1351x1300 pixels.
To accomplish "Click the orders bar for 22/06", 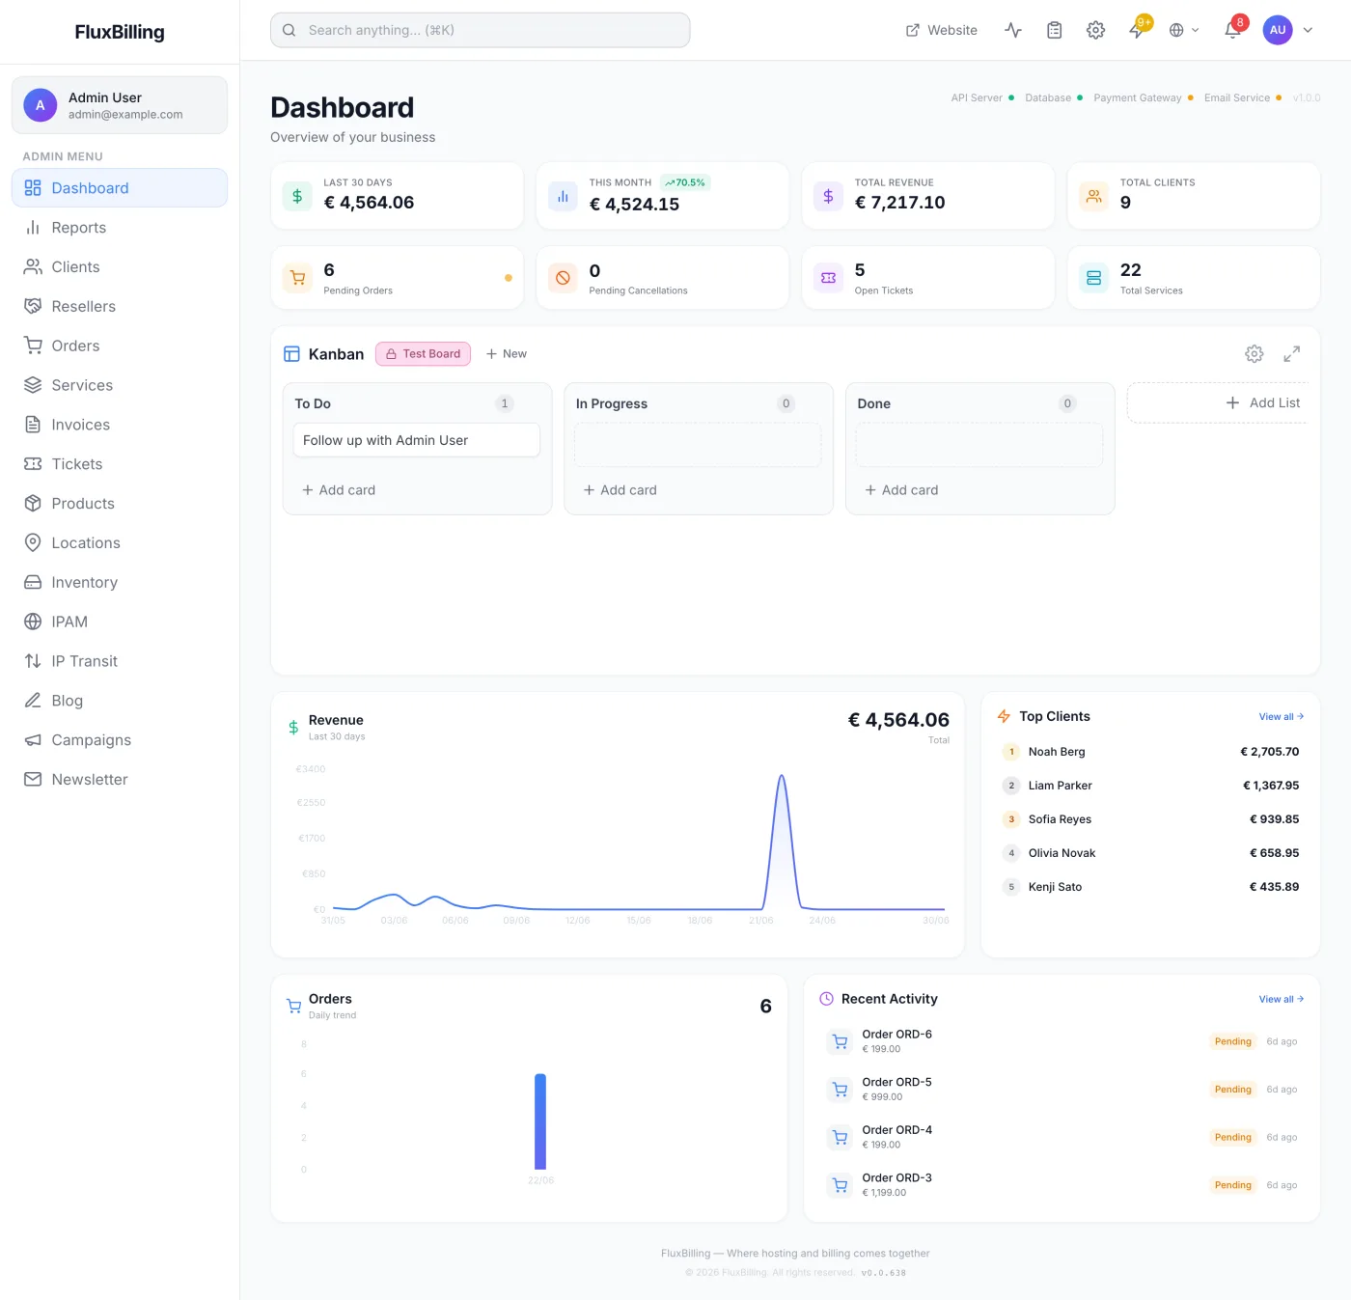I will 540,1121.
